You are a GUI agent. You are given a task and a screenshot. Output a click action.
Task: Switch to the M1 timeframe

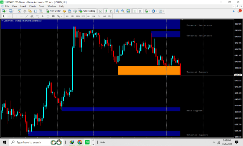pos(67,16)
